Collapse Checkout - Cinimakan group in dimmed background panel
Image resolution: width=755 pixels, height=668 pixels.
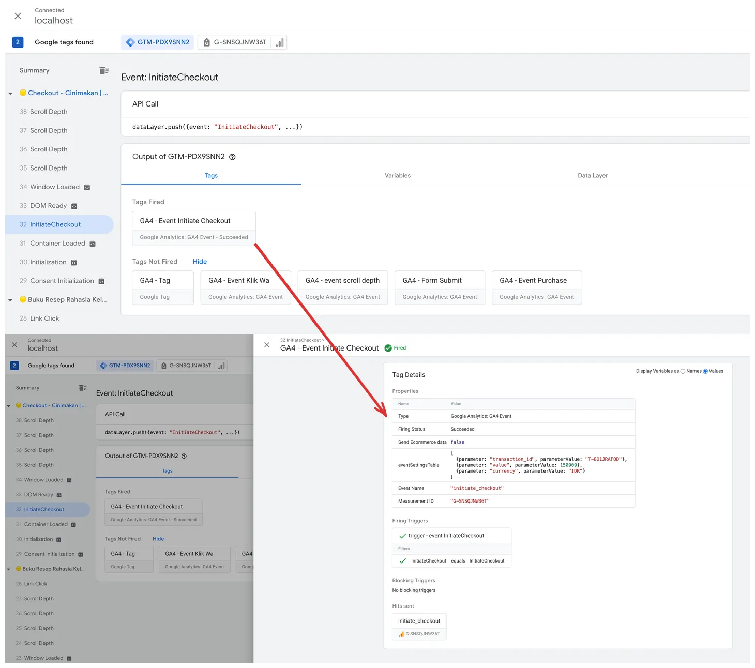pos(8,406)
